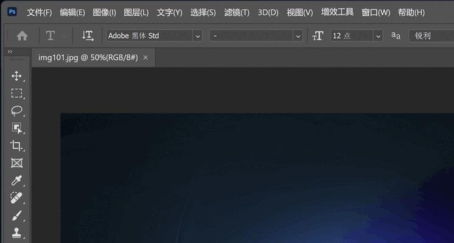This screenshot has height=243, width=454.
Task: Select the Frame tool
Action: (x=16, y=163)
